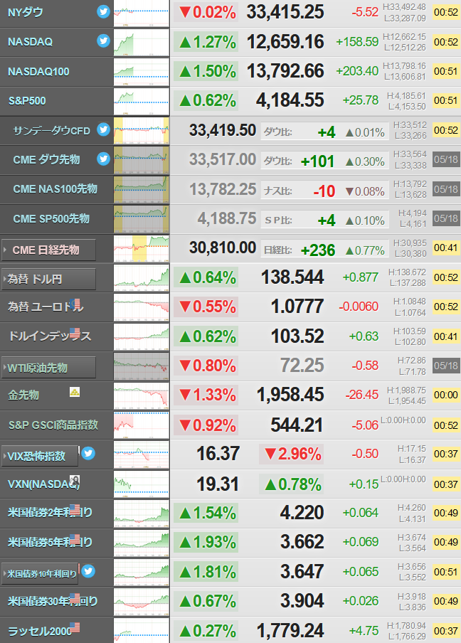Viewport: 461px width, 643px height.
Task: Click the US flag on 米国債券5年利回り
Action: (75, 539)
